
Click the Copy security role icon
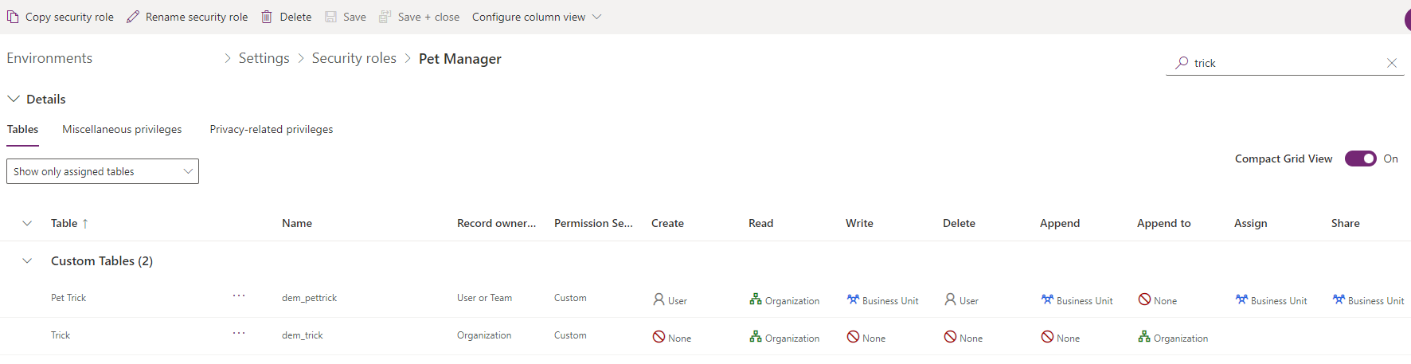point(13,17)
